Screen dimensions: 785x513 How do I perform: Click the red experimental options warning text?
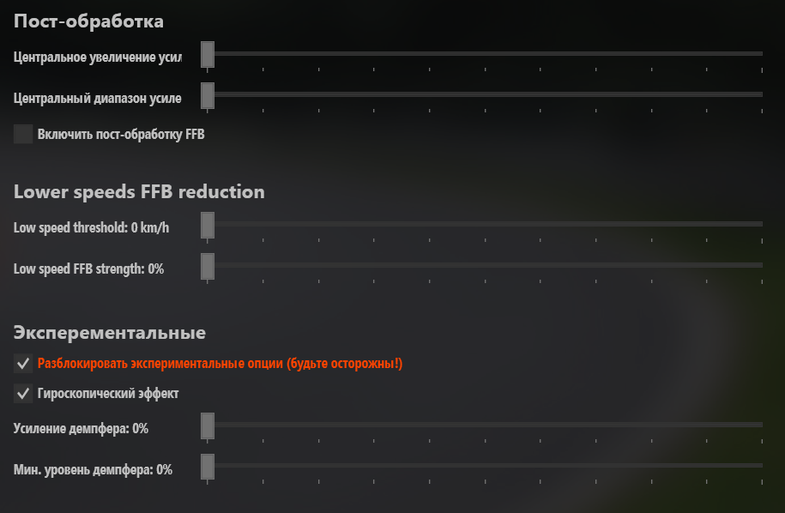(220, 364)
